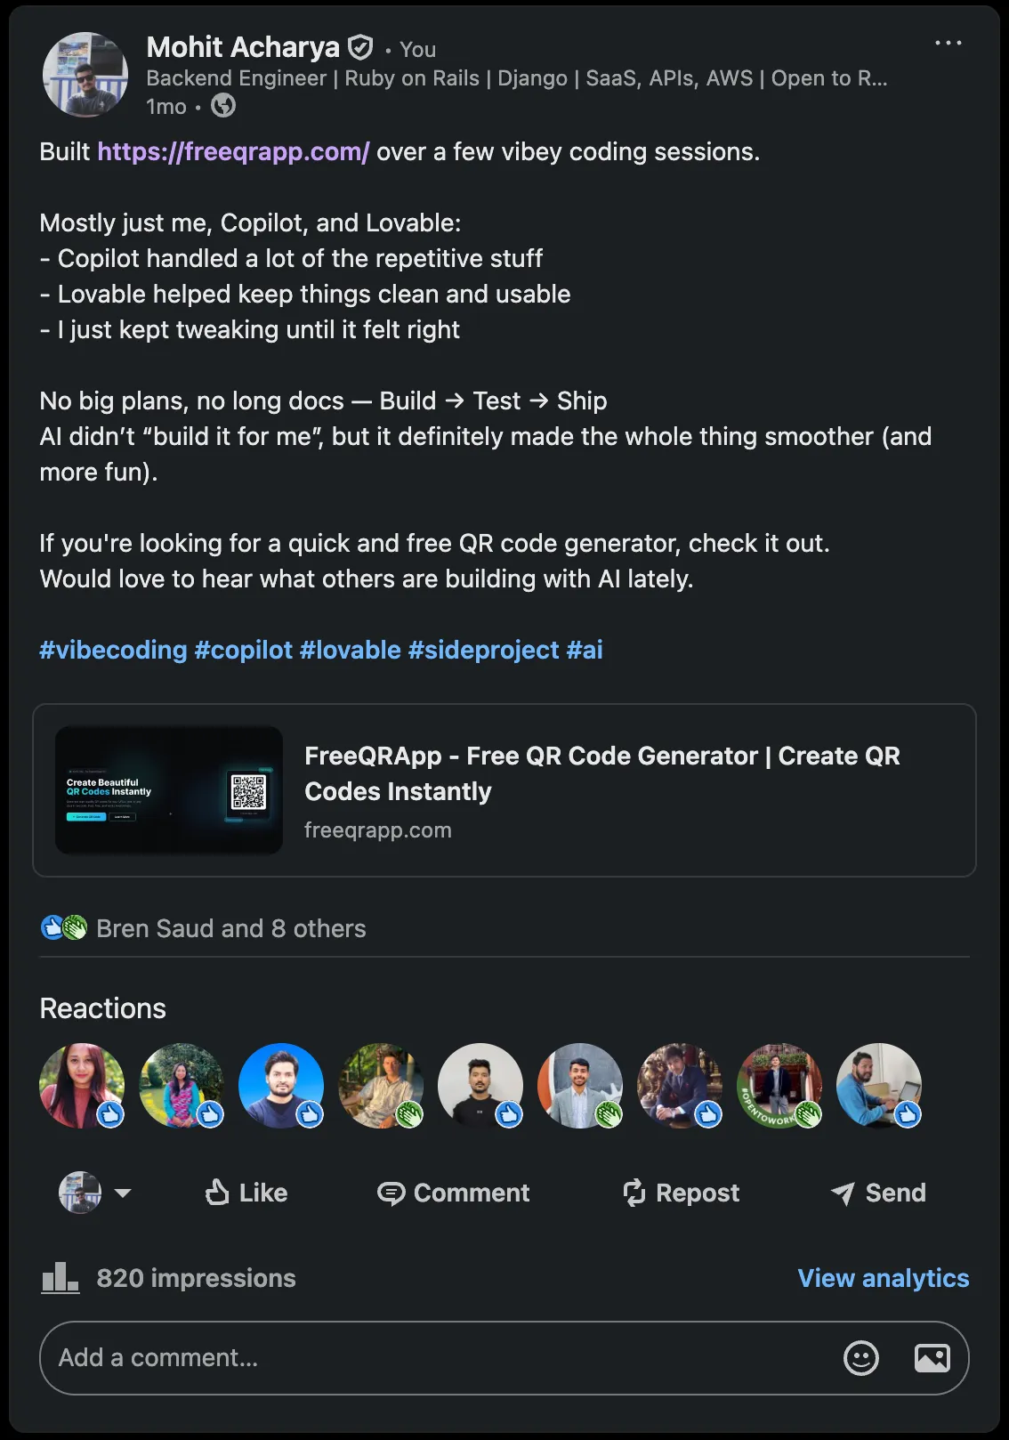Image resolution: width=1009 pixels, height=1440 pixels.
Task: Click the first reactor's avatar under Reactions
Action: pos(82,1086)
